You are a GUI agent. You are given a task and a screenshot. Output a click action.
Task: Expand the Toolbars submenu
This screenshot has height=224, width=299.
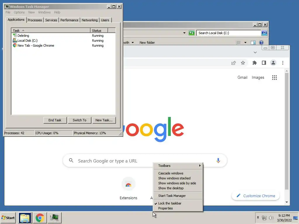pyautogui.click(x=178, y=166)
